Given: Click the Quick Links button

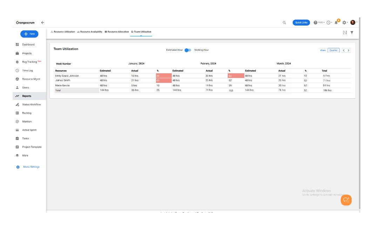Looking at the screenshot, I should tap(301, 22).
